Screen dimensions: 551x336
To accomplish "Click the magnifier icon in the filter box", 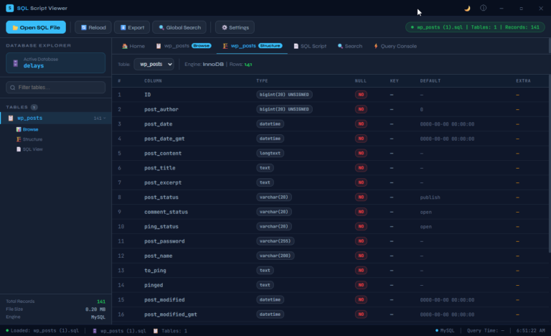I will (x=13, y=88).
